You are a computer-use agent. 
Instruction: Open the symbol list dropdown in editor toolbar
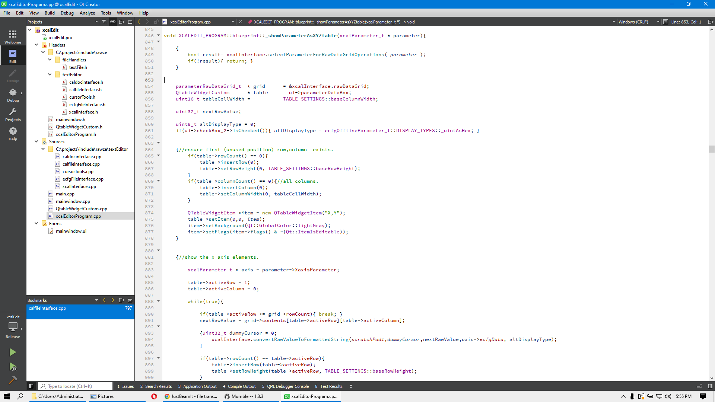coord(614,22)
